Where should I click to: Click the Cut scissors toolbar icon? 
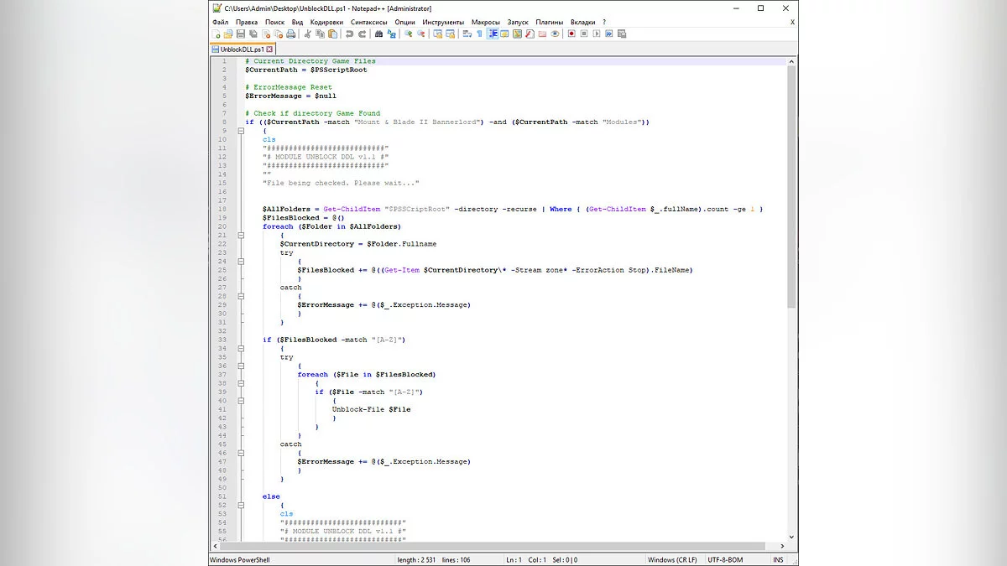308,34
